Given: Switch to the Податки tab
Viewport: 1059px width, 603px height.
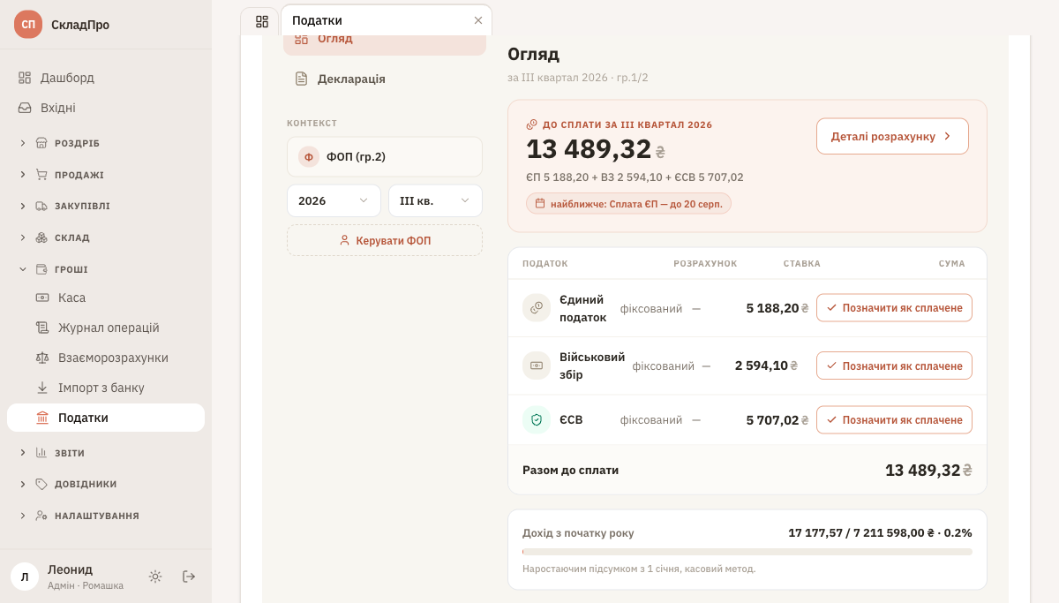Looking at the screenshot, I should [387, 20].
